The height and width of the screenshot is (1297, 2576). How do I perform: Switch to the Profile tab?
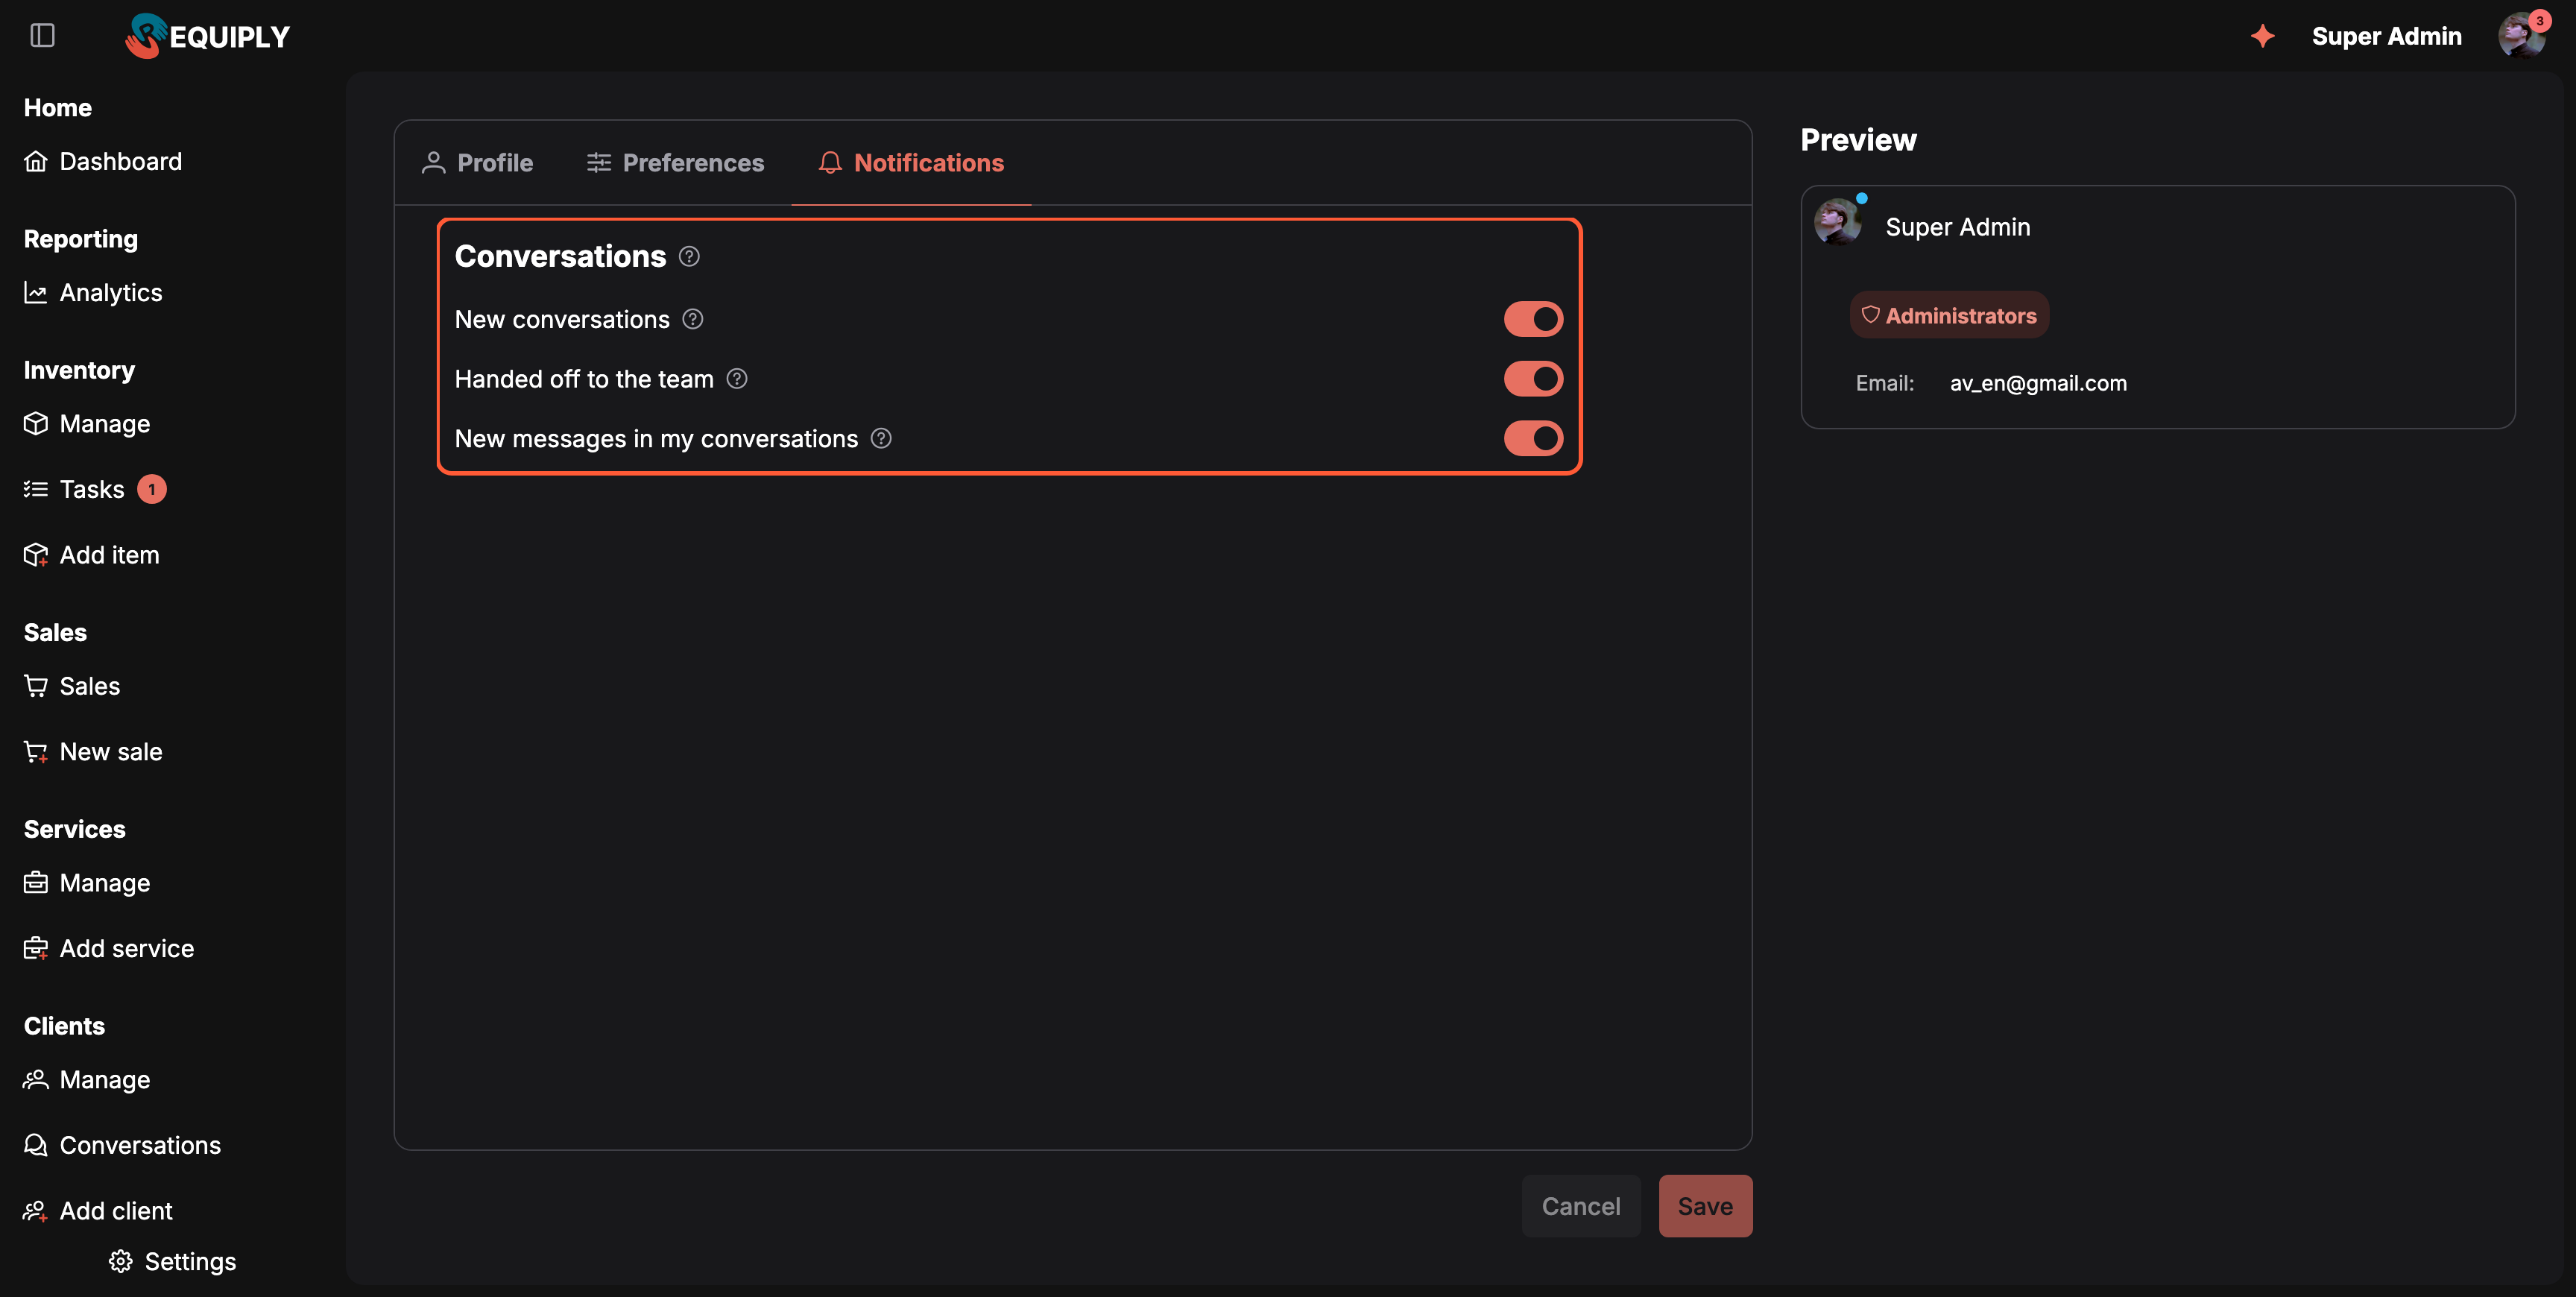point(477,163)
